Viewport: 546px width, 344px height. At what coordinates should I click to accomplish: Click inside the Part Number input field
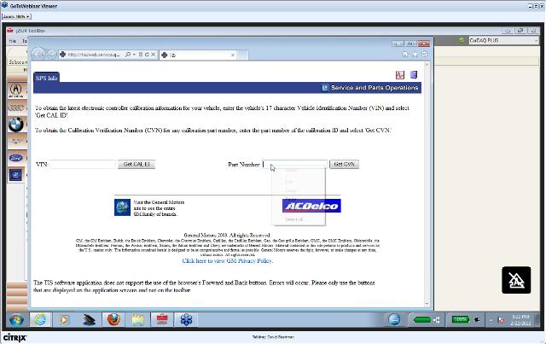294,164
